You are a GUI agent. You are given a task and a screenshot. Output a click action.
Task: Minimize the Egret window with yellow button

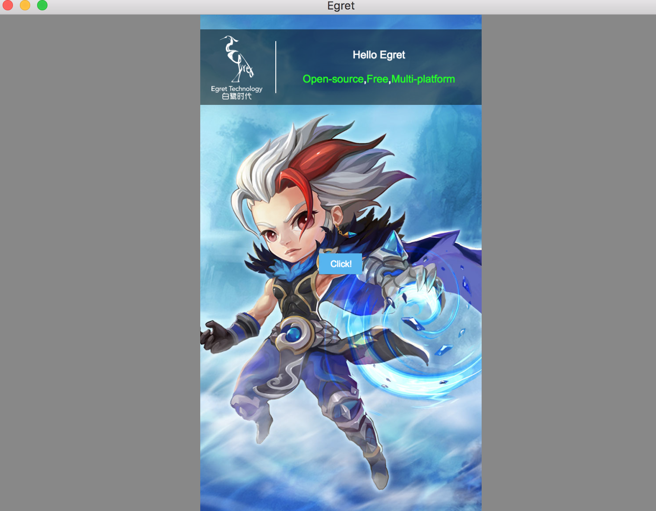pyautogui.click(x=25, y=5)
